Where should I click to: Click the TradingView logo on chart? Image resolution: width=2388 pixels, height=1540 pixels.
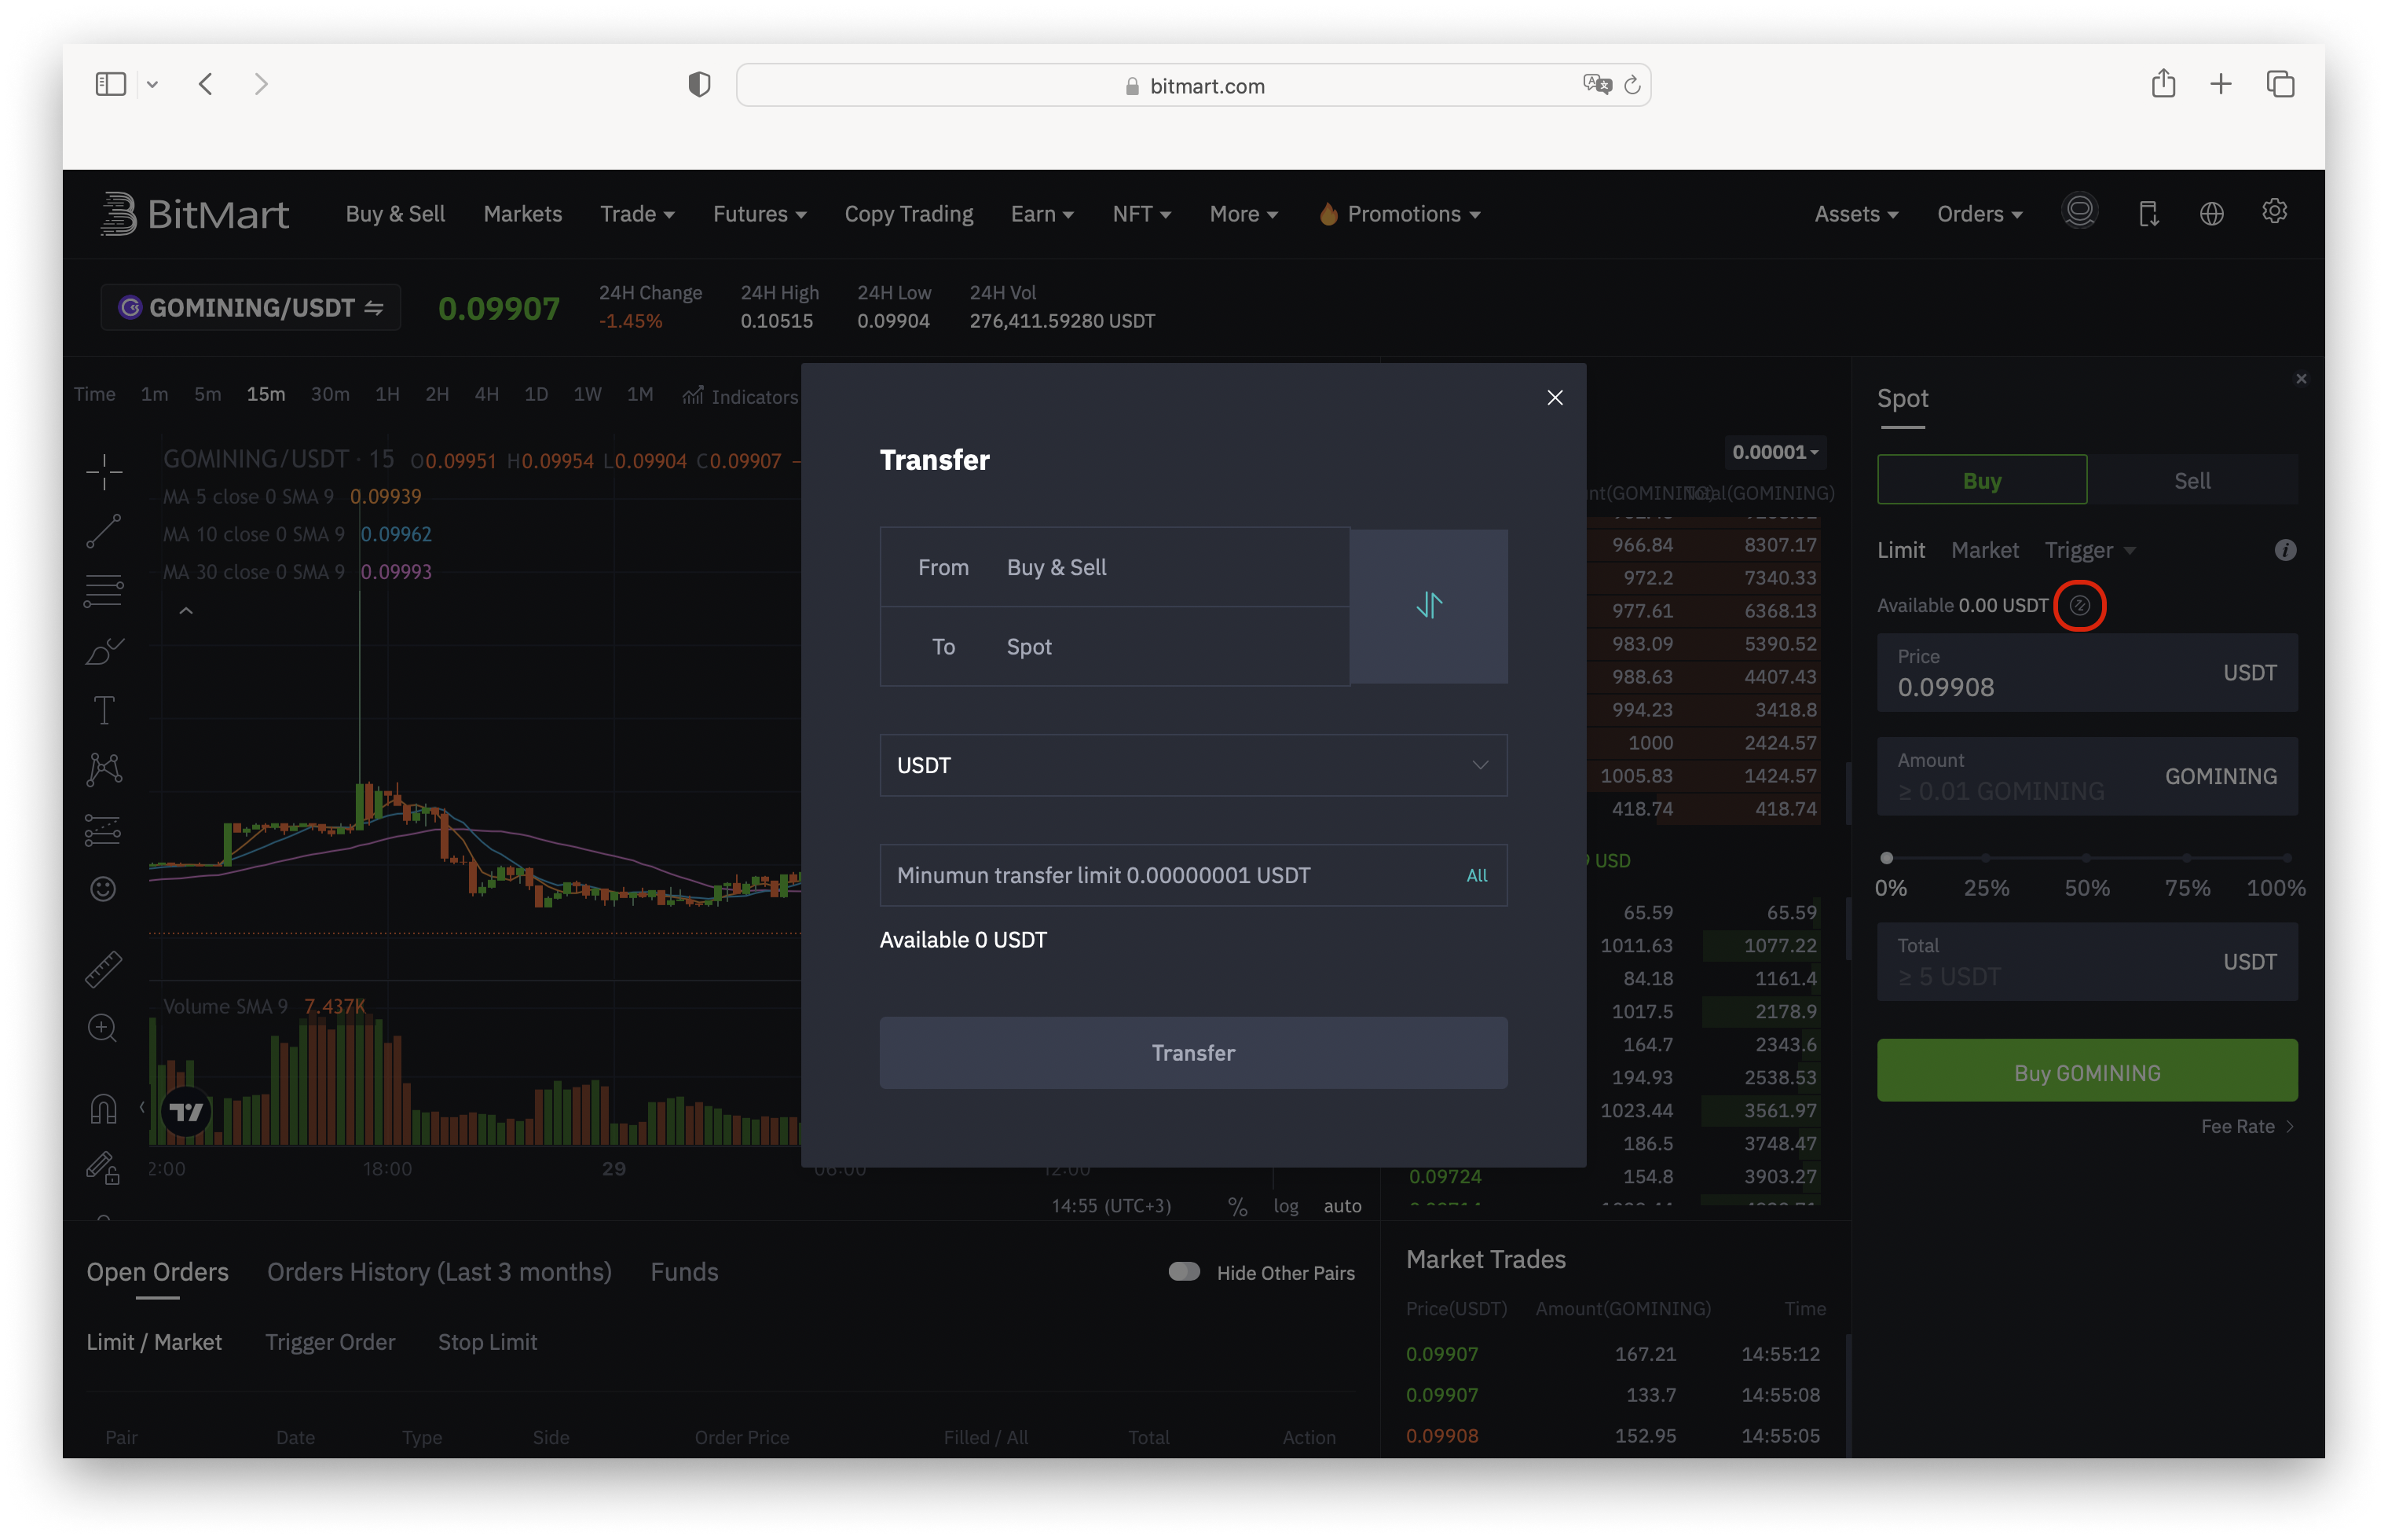point(186,1112)
